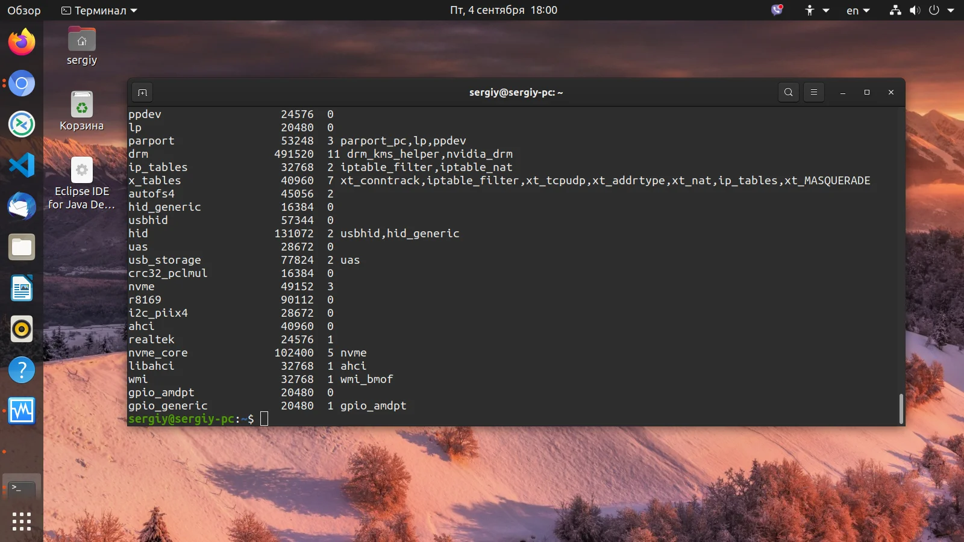Click the realtek module name
964x542 pixels.
click(151, 340)
